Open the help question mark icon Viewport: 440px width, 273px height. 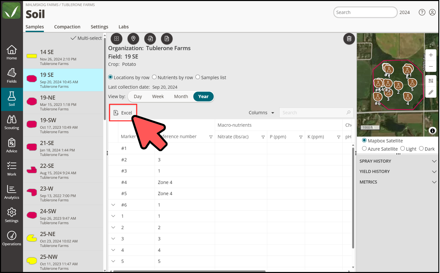[x=422, y=12]
